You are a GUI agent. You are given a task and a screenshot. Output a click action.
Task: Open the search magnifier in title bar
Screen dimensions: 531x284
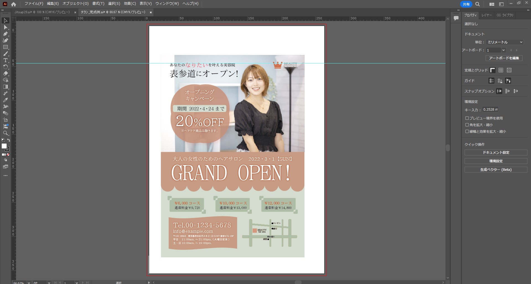(478, 4)
